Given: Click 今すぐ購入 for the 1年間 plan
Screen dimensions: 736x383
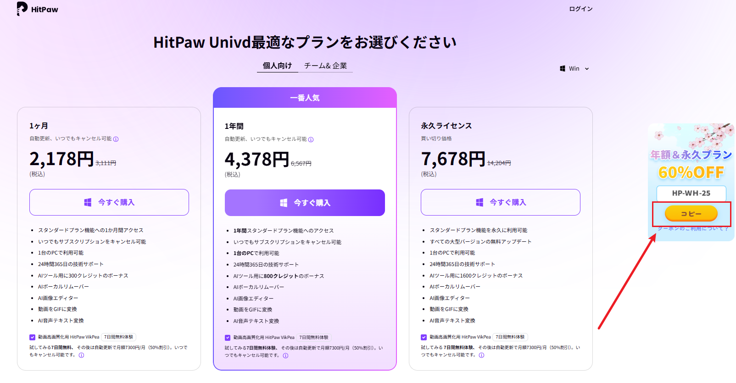Looking at the screenshot, I should [x=305, y=203].
